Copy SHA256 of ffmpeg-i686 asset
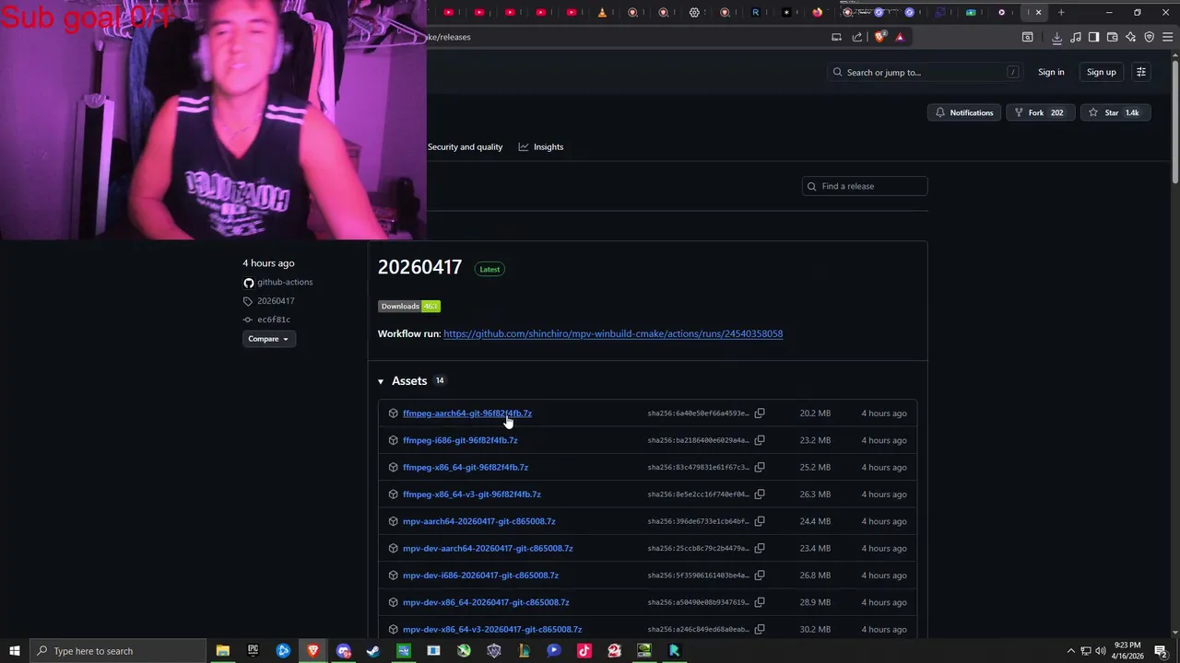 [760, 440]
